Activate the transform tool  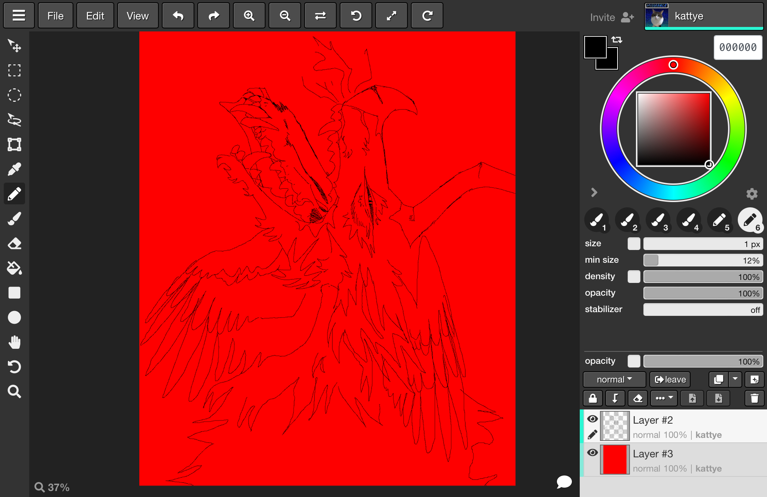(14, 144)
